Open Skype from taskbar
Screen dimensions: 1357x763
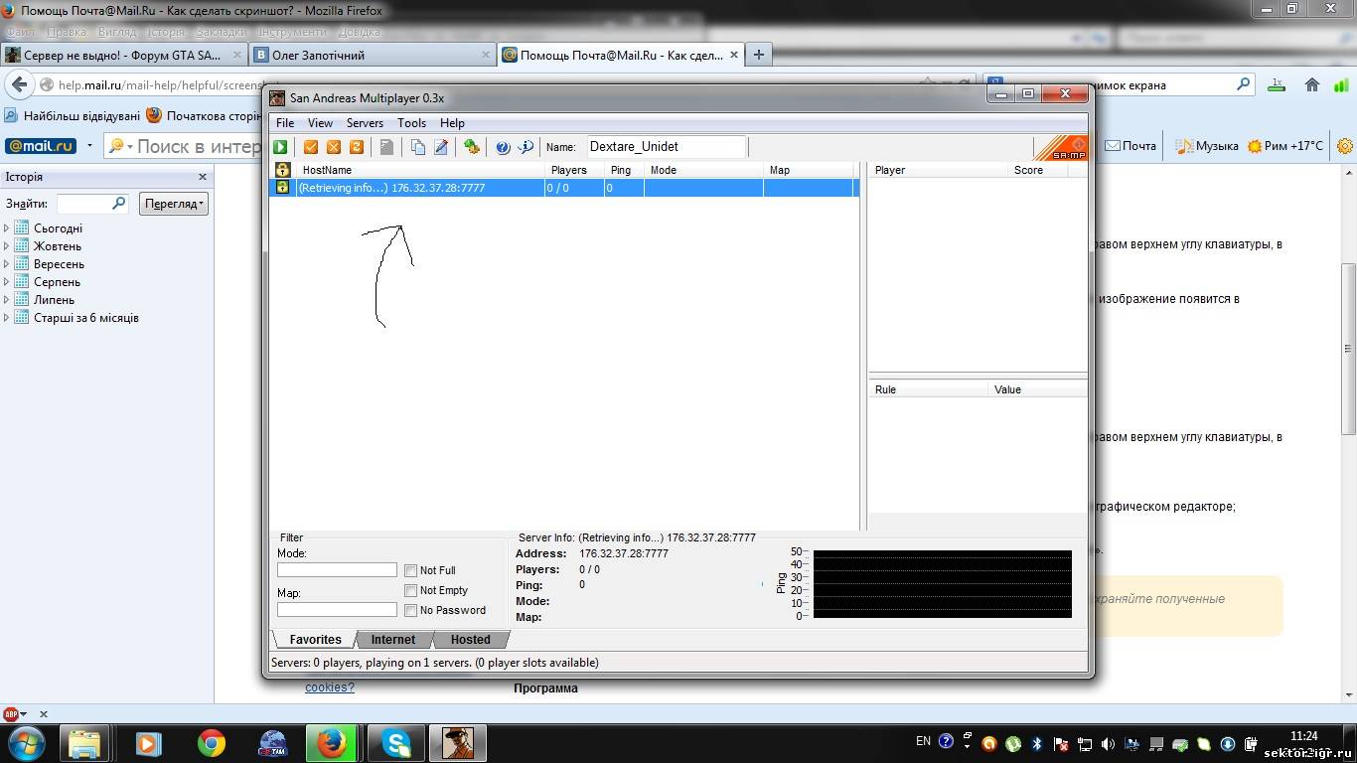[396, 743]
